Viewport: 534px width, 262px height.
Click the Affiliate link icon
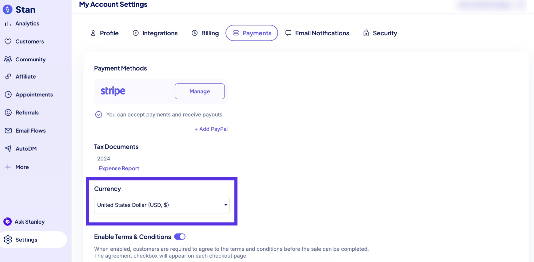point(8,76)
